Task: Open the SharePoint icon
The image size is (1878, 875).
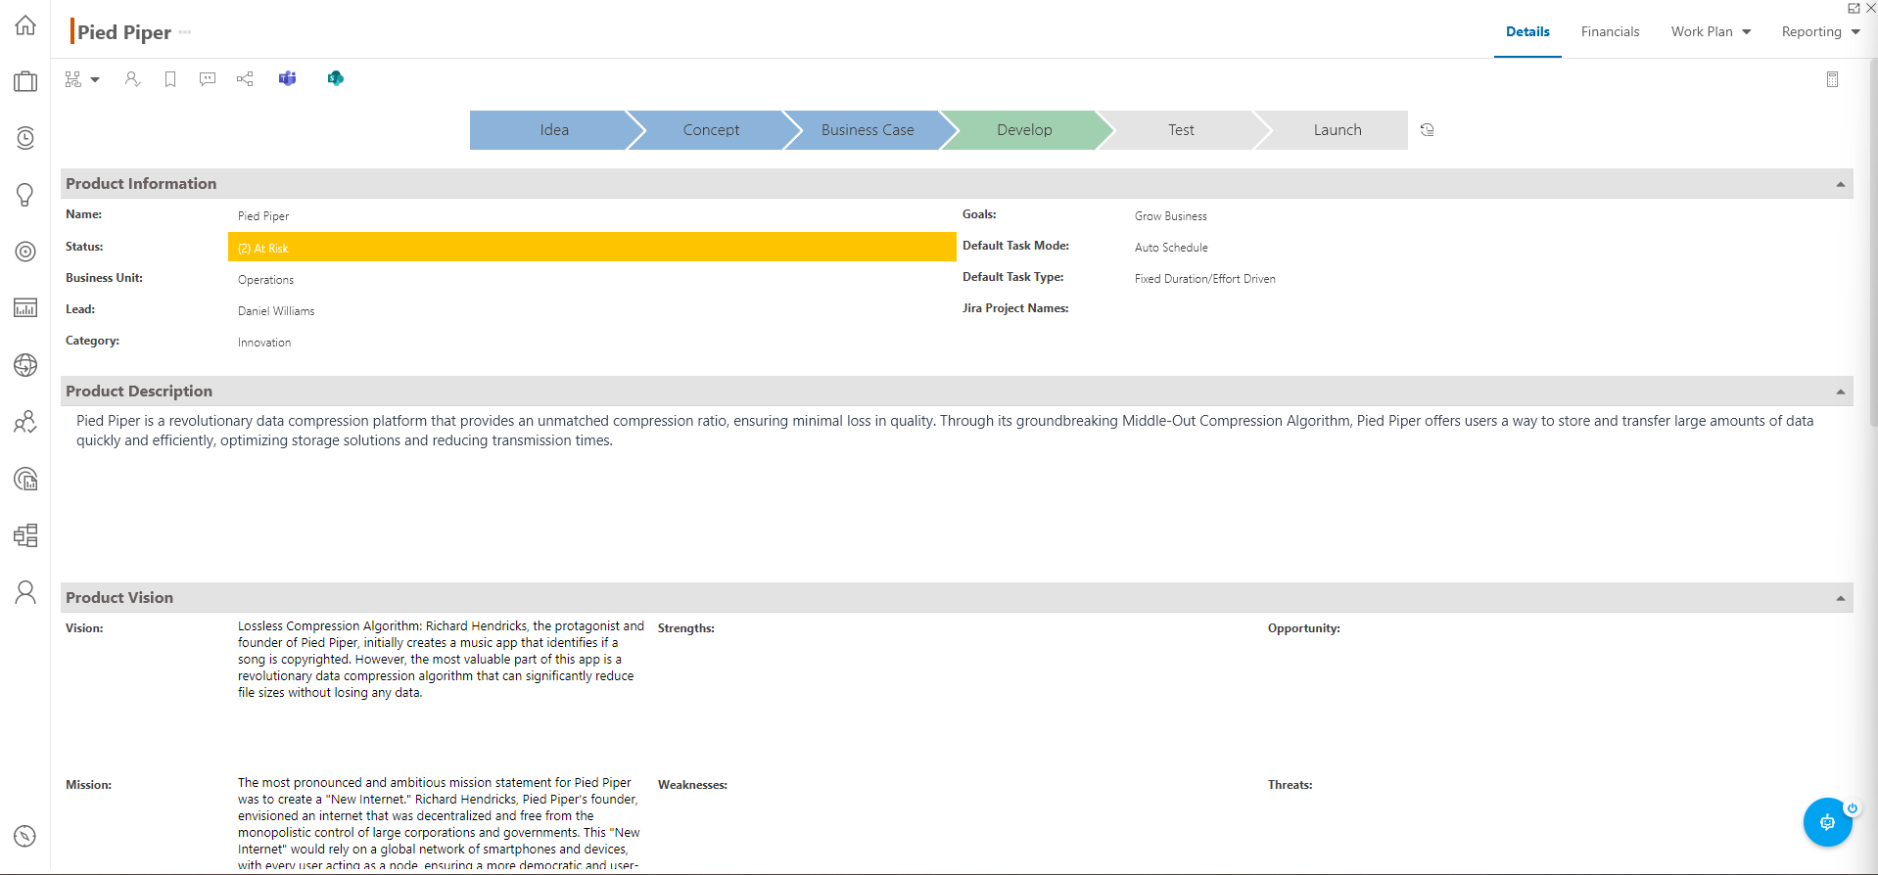Action: [336, 78]
